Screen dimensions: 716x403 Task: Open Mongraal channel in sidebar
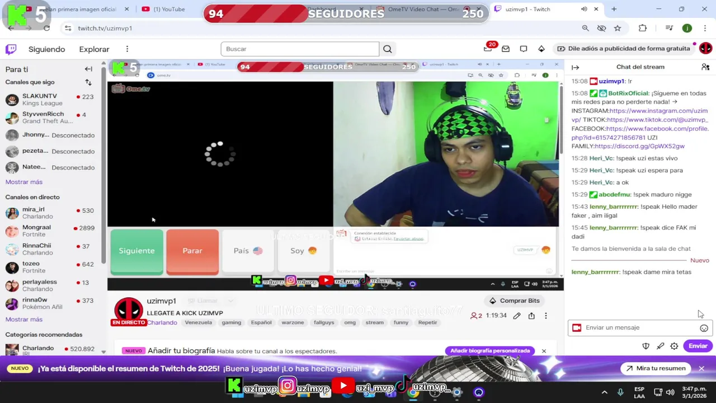tap(51, 231)
